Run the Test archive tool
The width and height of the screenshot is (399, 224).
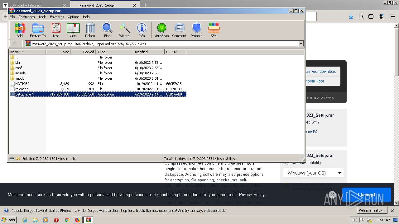56,30
